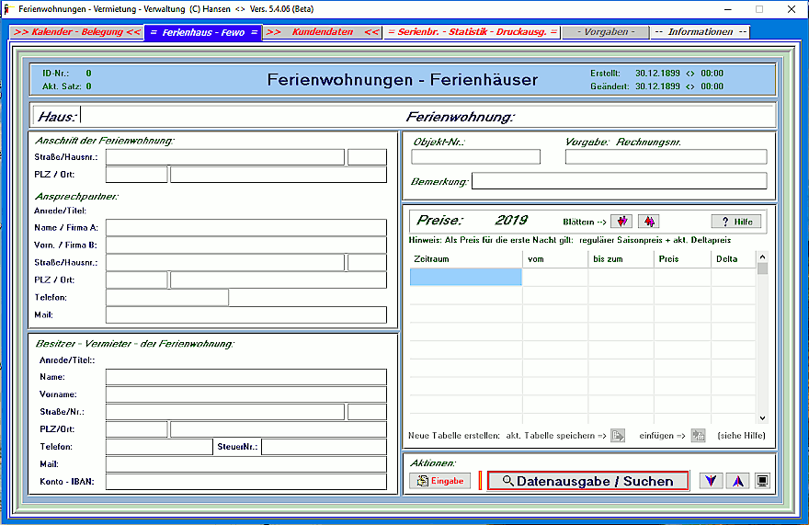Start Datenausgabe / Suchen
Viewport: 809px width, 525px height.
pyautogui.click(x=587, y=481)
